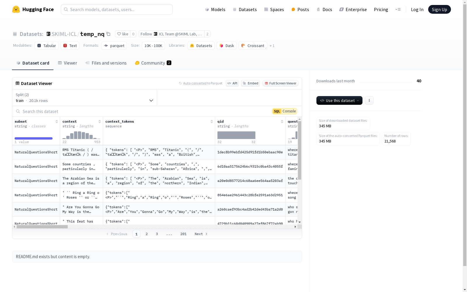This screenshot has height=292, width=467.
Task: Open the Datasets page
Action: point(245,9)
